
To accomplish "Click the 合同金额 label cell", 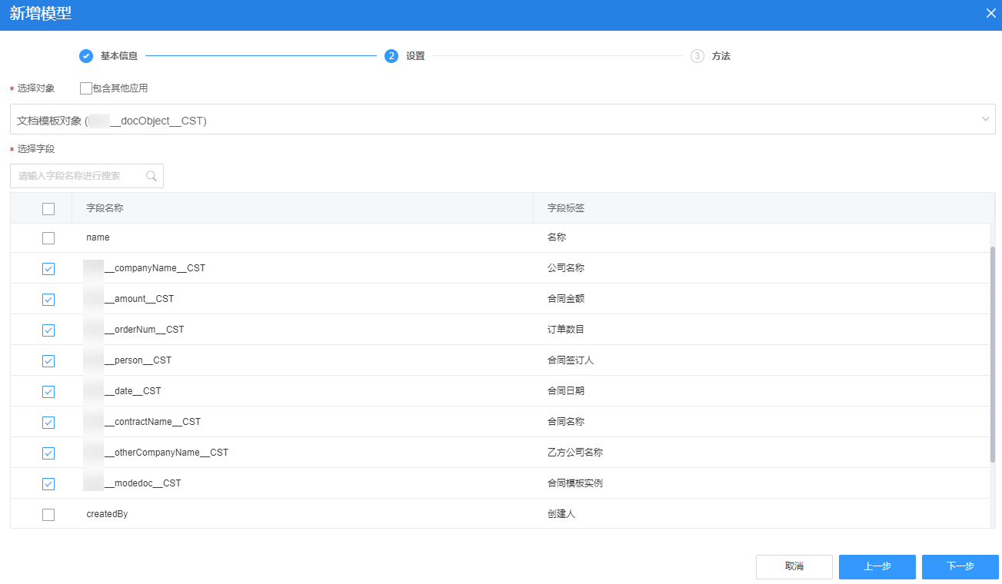I will pos(566,299).
